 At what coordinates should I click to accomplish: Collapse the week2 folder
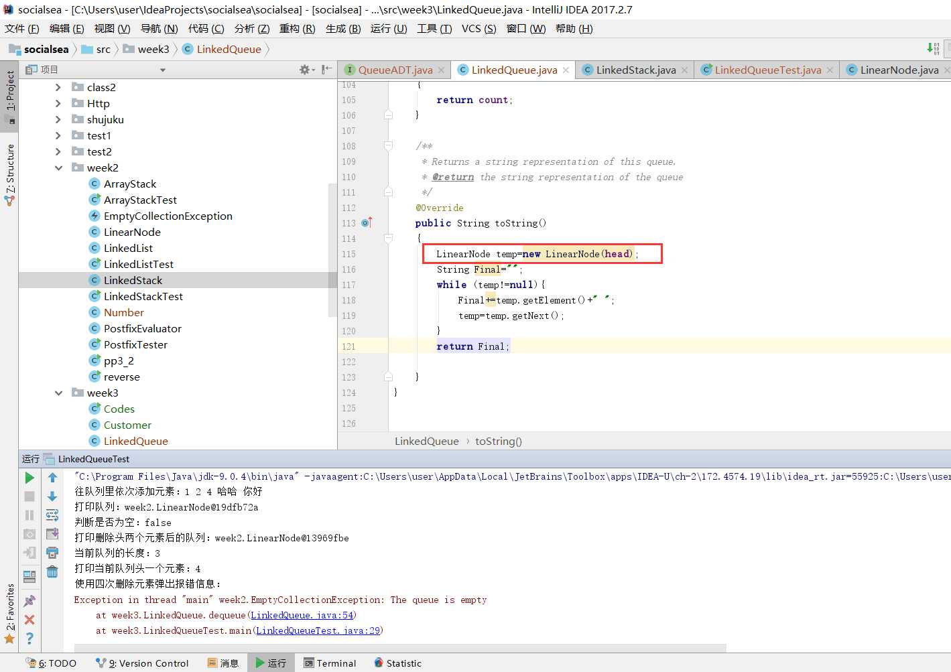[x=58, y=168]
